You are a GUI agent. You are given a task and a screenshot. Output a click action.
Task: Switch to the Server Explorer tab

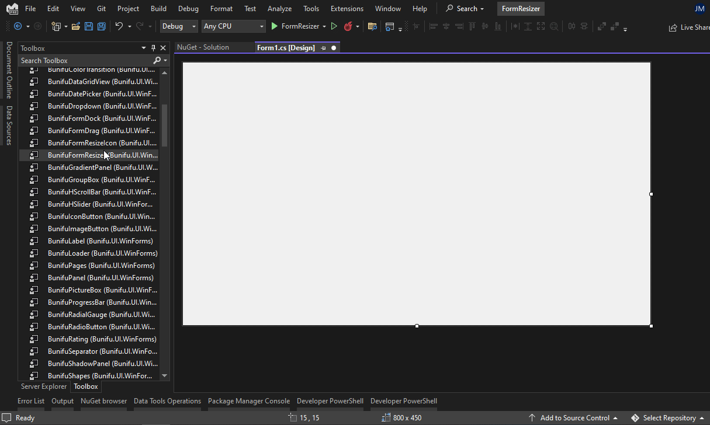click(x=44, y=386)
